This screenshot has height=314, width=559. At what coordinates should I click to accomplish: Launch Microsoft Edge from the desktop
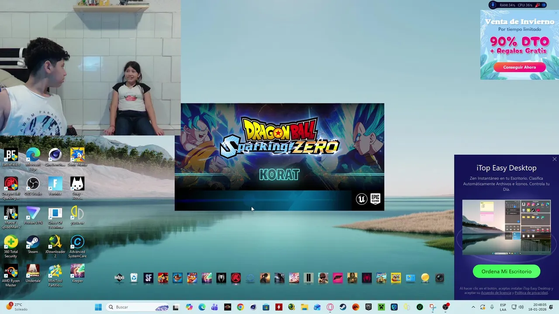[33, 159]
